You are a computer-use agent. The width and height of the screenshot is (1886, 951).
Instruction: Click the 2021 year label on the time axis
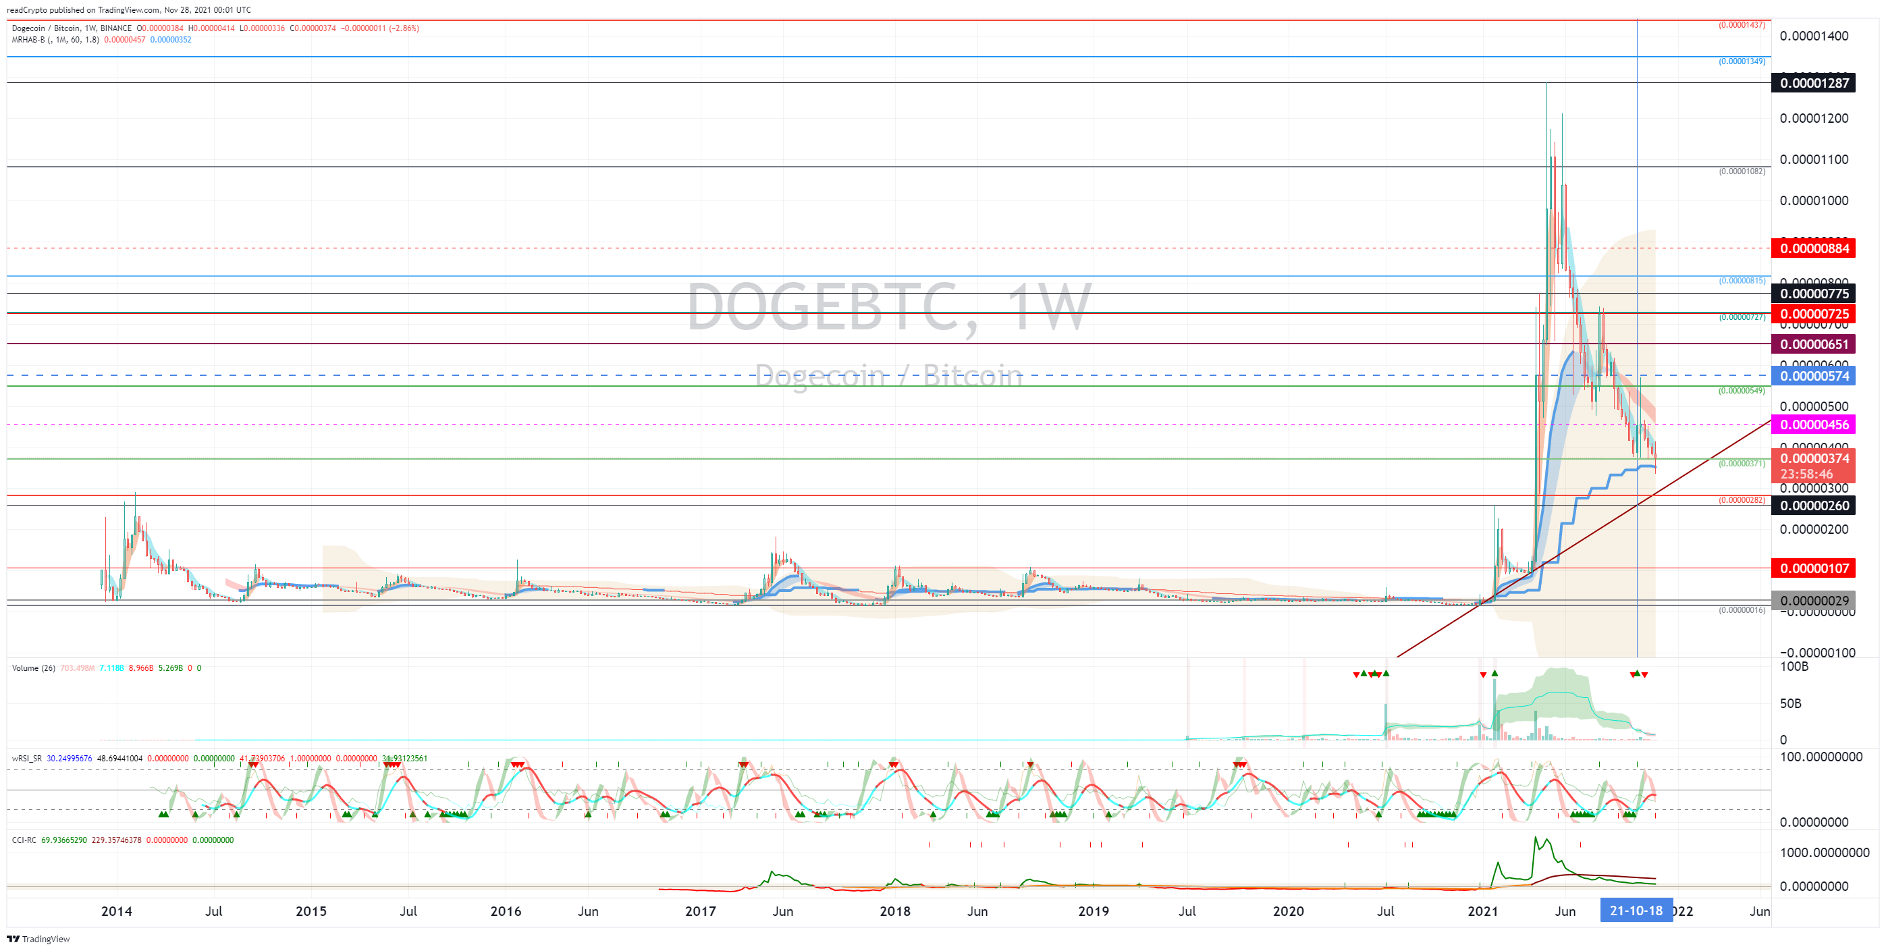click(1483, 911)
